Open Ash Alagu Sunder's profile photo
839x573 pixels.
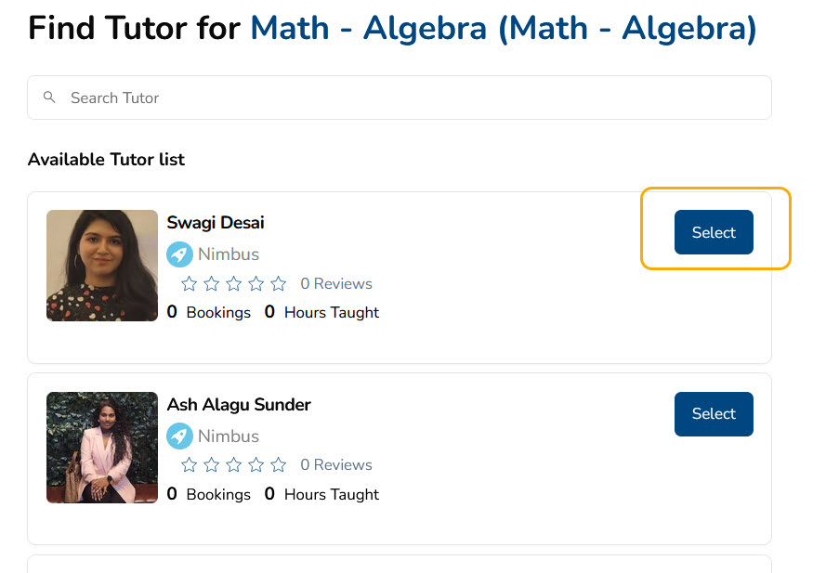[x=102, y=448]
